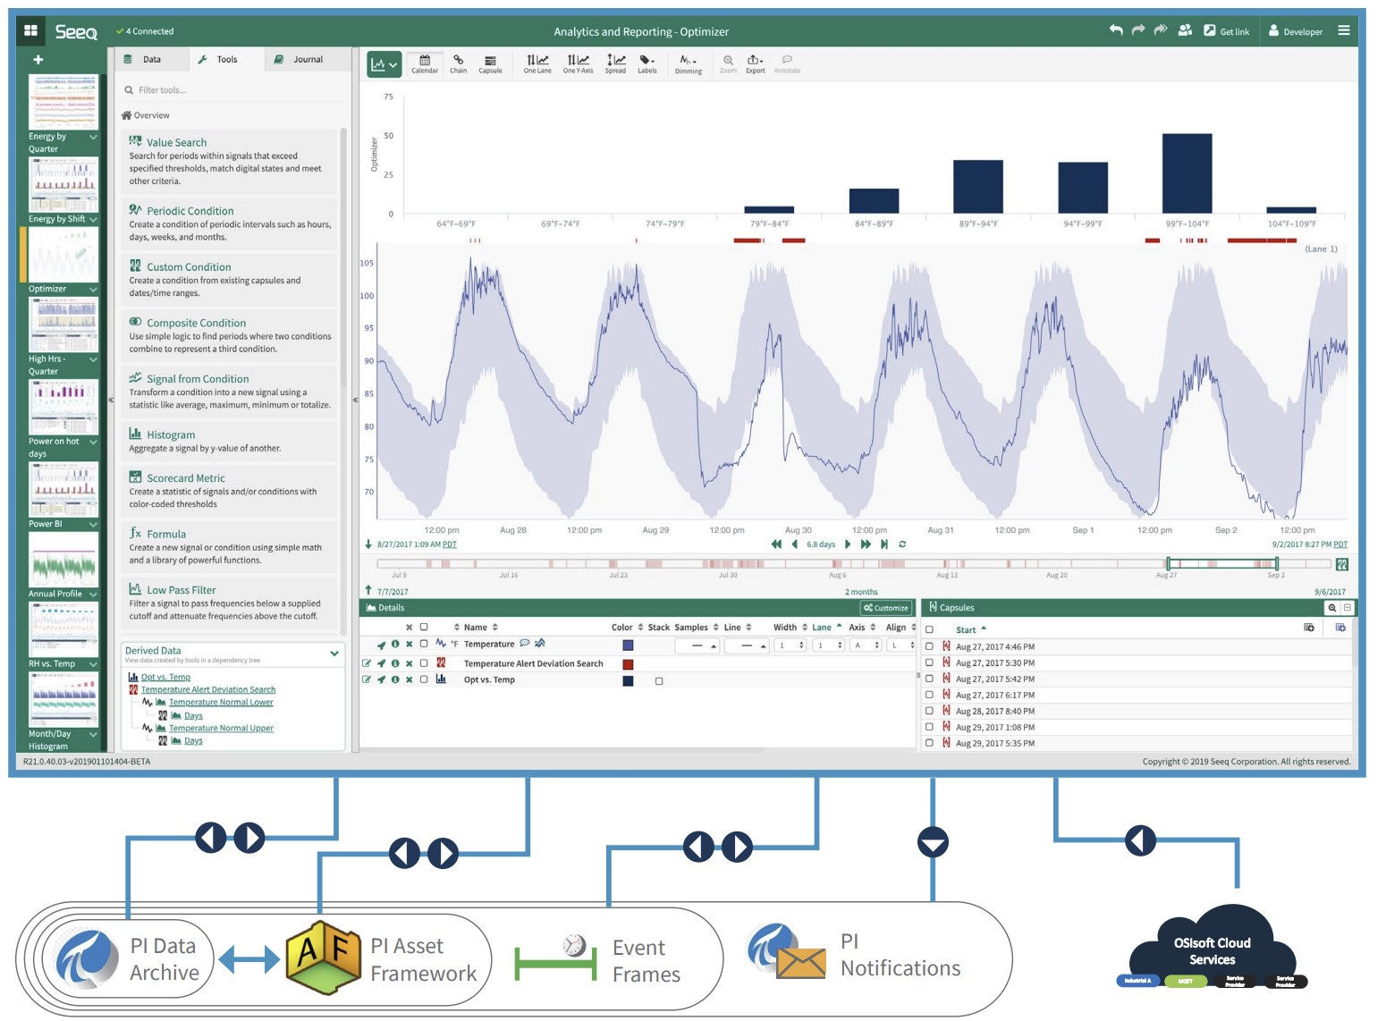1386x1021 pixels.
Task: Focus the Filter tools search field
Action: 232,90
